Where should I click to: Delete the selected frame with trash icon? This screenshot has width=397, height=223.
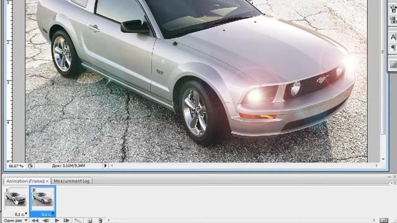(100, 221)
